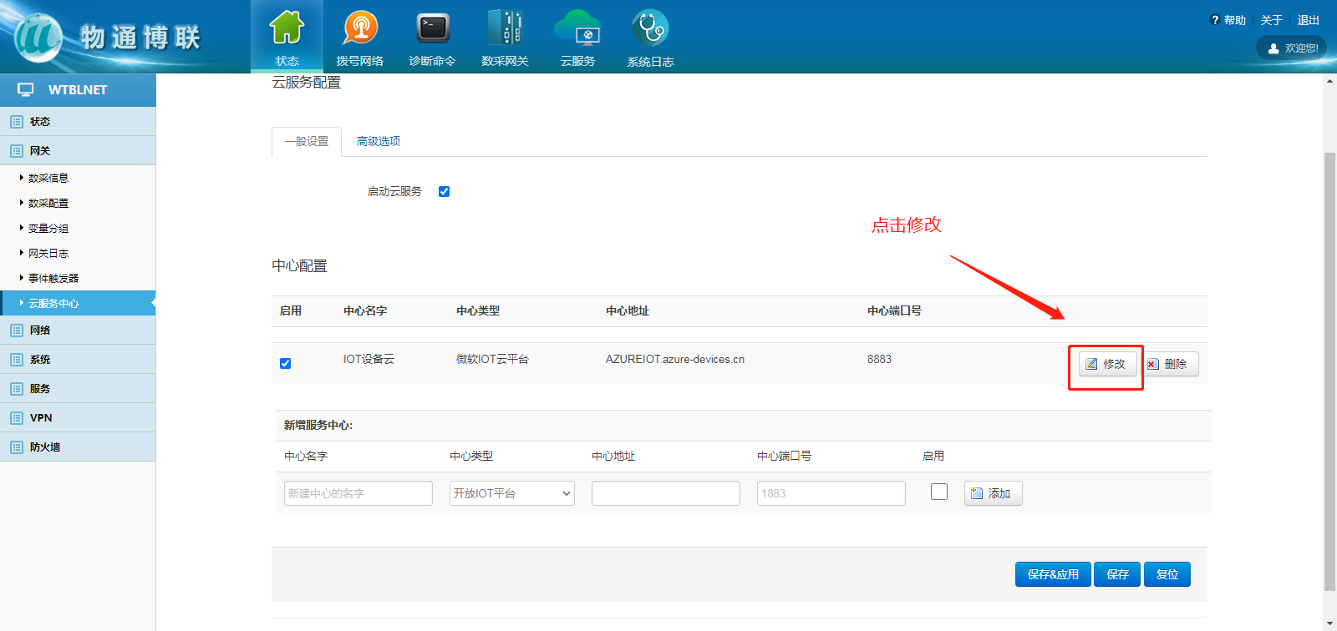This screenshot has width=1337, height=631.
Task: Check the 启用 box for new service center
Action: [x=939, y=492]
